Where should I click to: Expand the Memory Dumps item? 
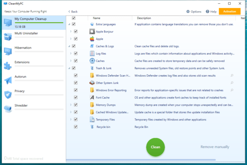pos(71,105)
